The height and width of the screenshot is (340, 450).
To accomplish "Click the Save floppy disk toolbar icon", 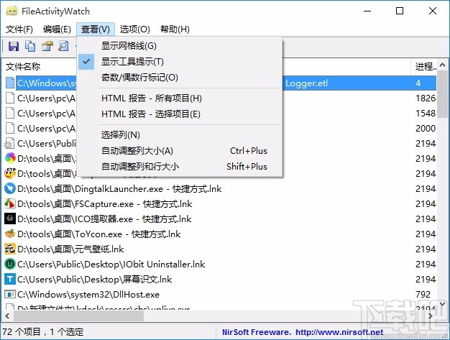I will 13,46.
